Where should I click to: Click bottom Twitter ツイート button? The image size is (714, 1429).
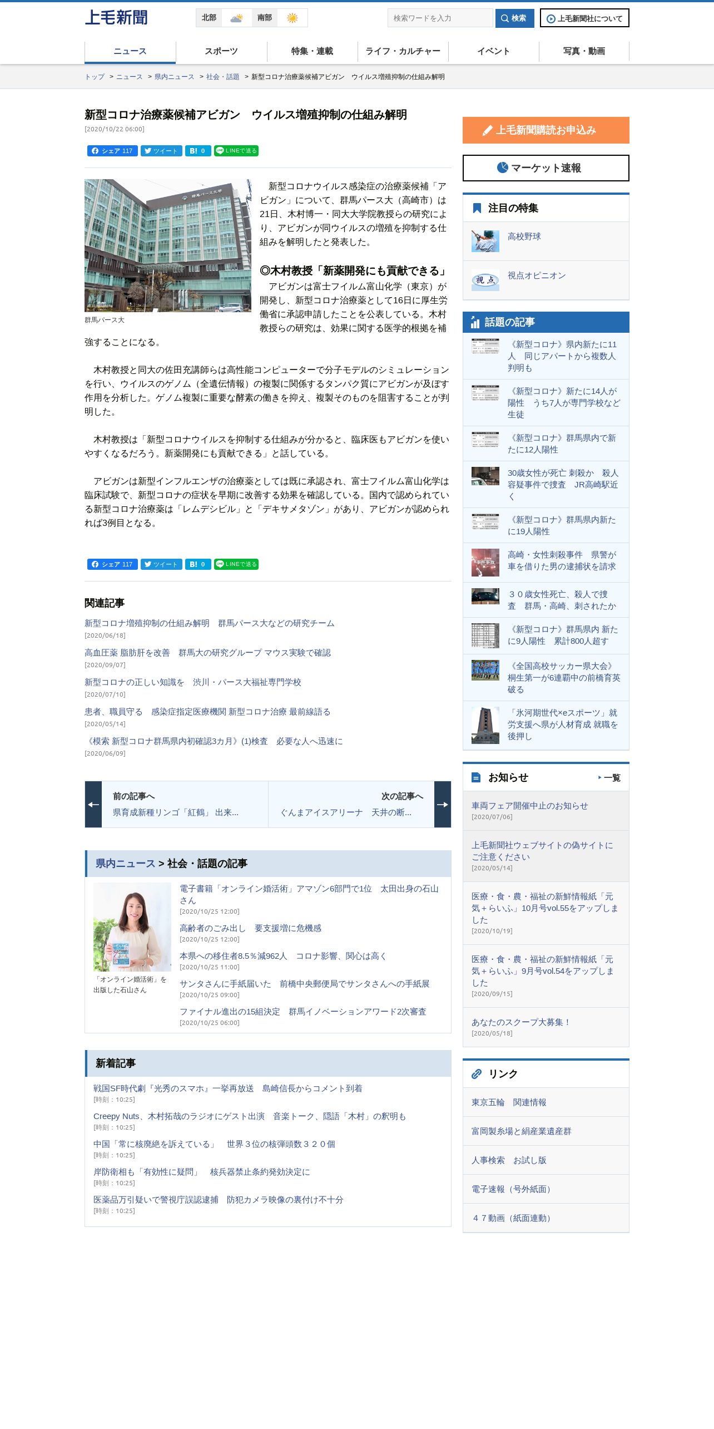tap(161, 564)
